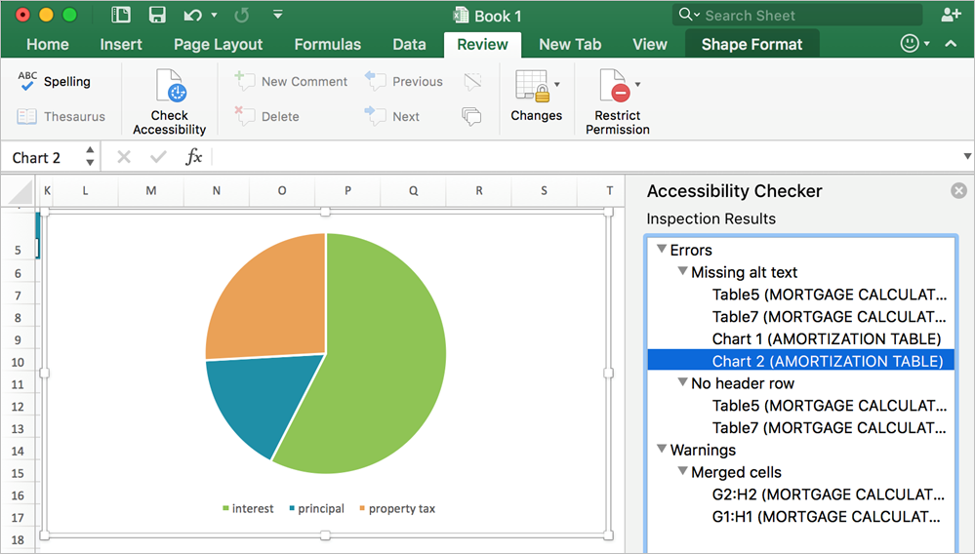Click the sidebar layout icon in title bar
The width and height of the screenshot is (975, 554).
coord(121,15)
